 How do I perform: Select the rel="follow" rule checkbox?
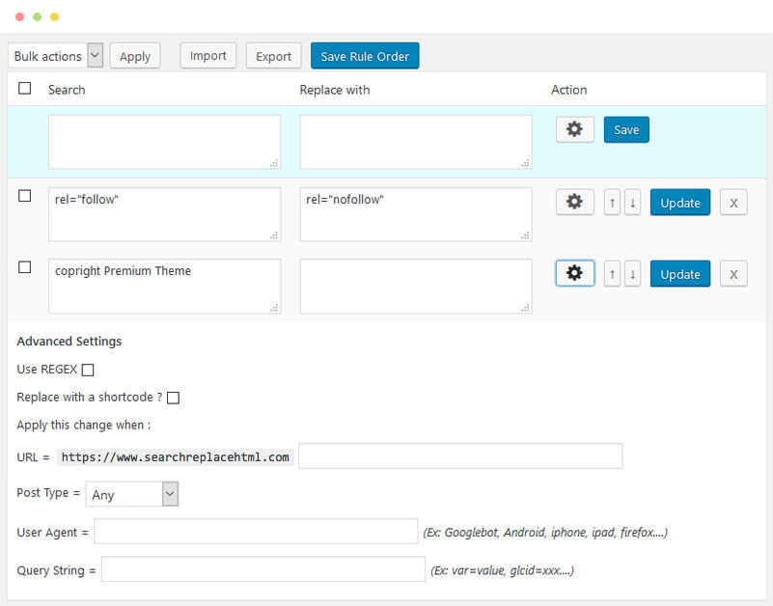point(25,196)
